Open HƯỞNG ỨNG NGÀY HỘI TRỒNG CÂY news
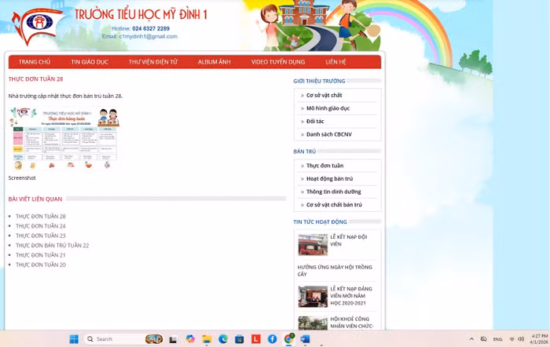 pyautogui.click(x=335, y=271)
